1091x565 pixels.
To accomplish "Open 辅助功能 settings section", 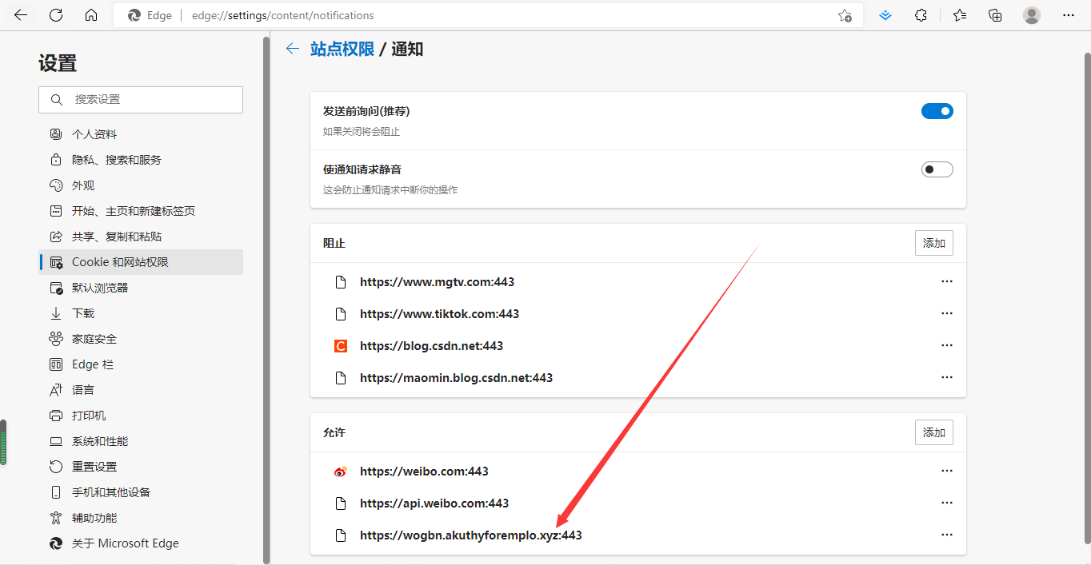I will click(141, 518).
